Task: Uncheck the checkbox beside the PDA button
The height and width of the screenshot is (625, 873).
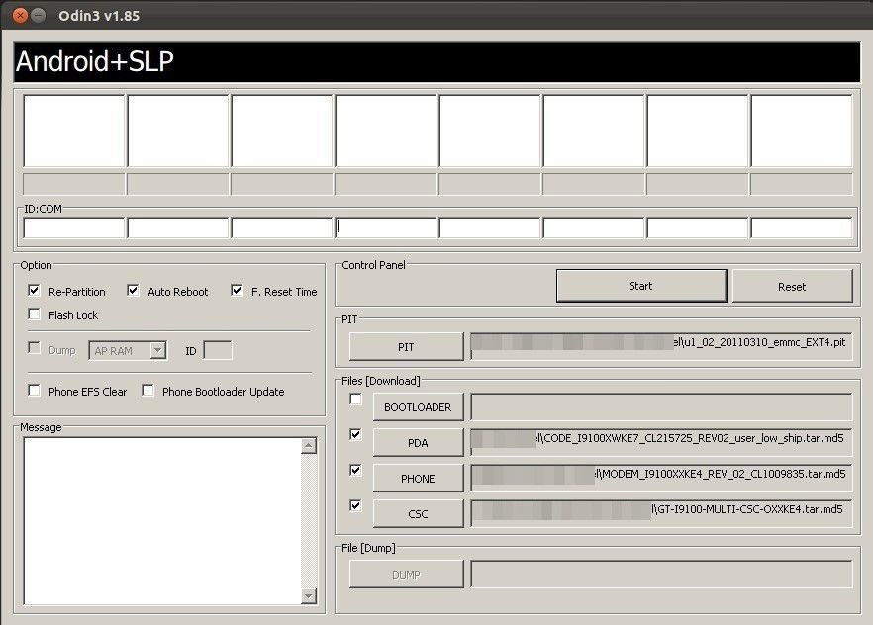Action: [355, 434]
